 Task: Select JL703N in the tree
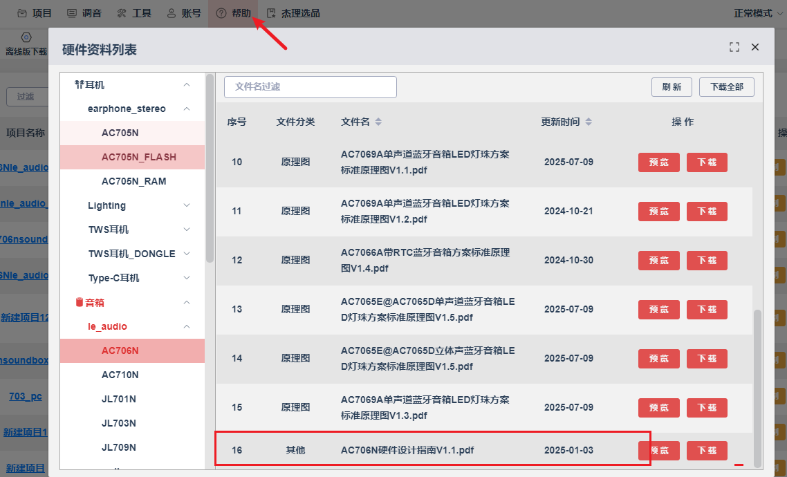pyautogui.click(x=133, y=423)
